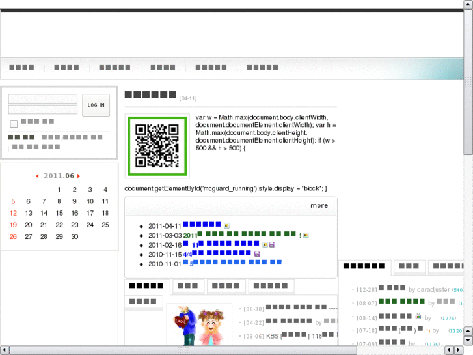Select calendar date 15
The image size is (473, 355).
(x=59, y=213)
